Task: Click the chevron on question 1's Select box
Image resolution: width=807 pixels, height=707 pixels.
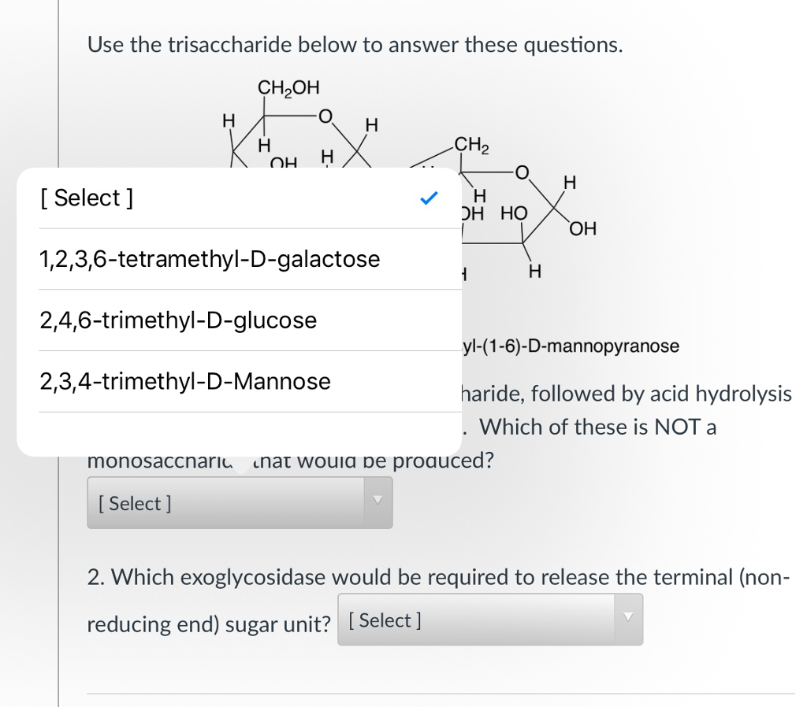Action: click(377, 502)
